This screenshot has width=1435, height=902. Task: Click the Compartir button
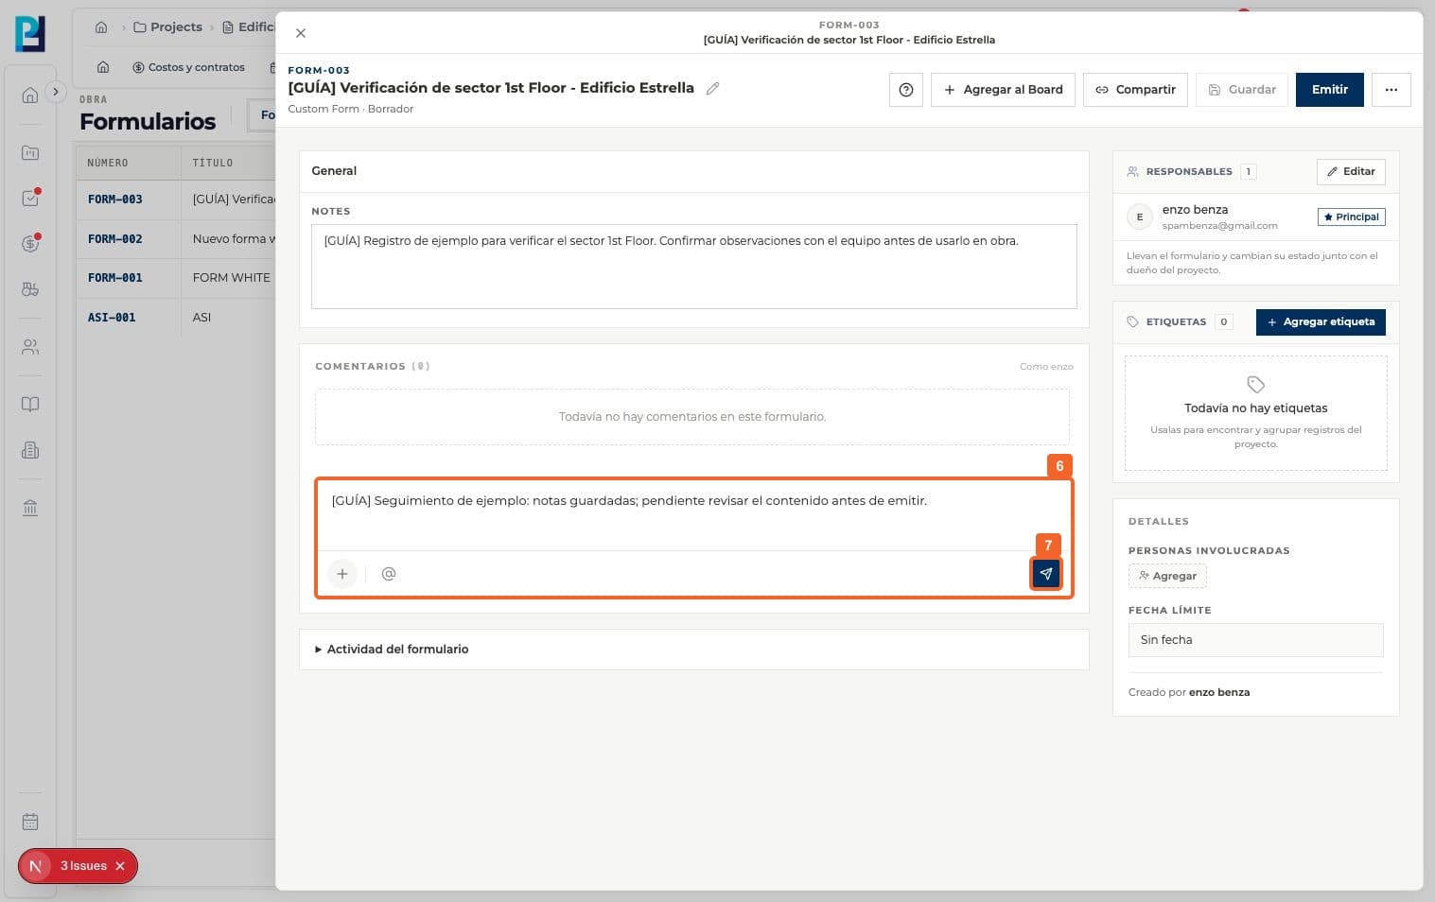click(1135, 90)
